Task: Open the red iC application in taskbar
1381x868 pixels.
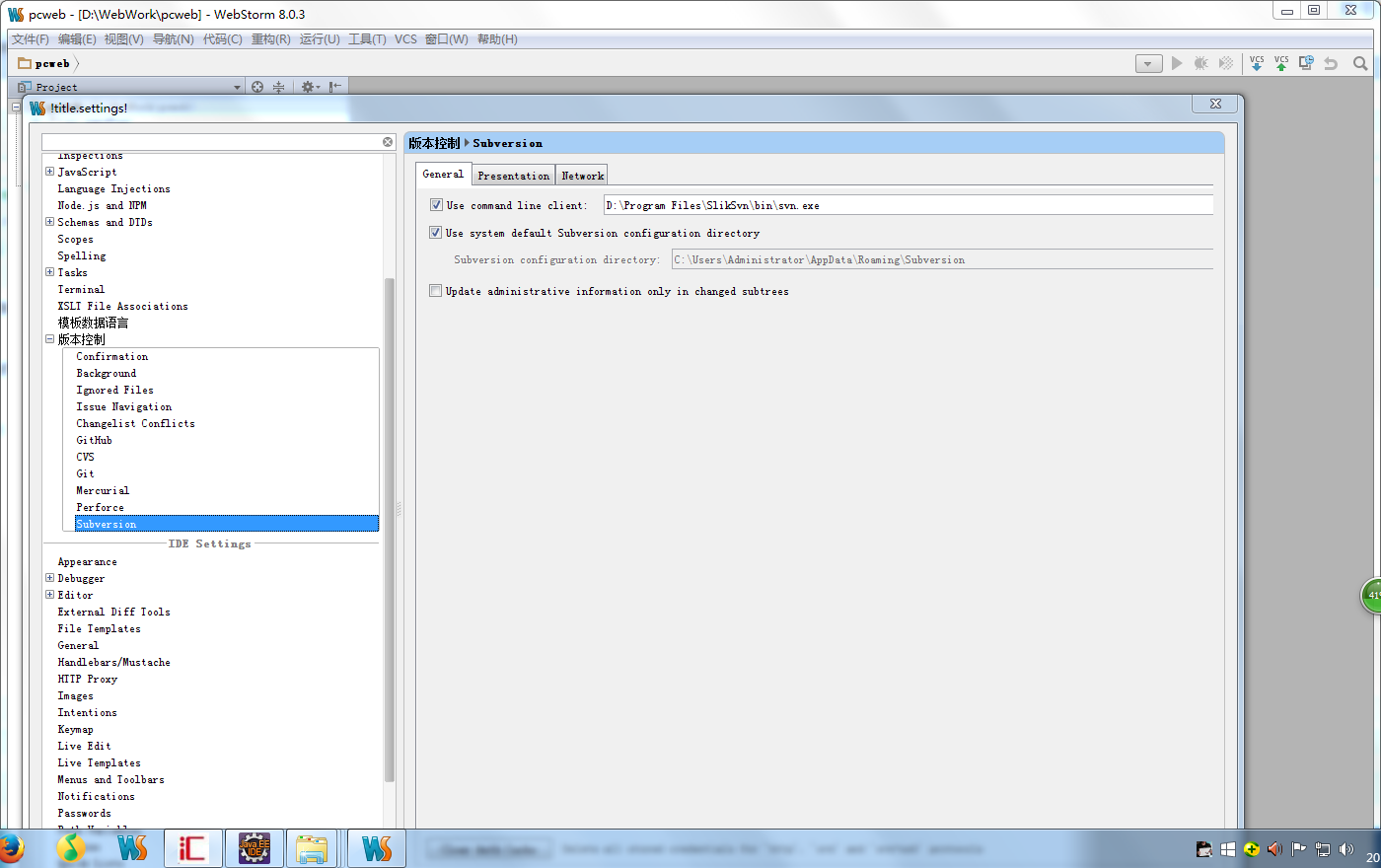Action: coord(193,848)
